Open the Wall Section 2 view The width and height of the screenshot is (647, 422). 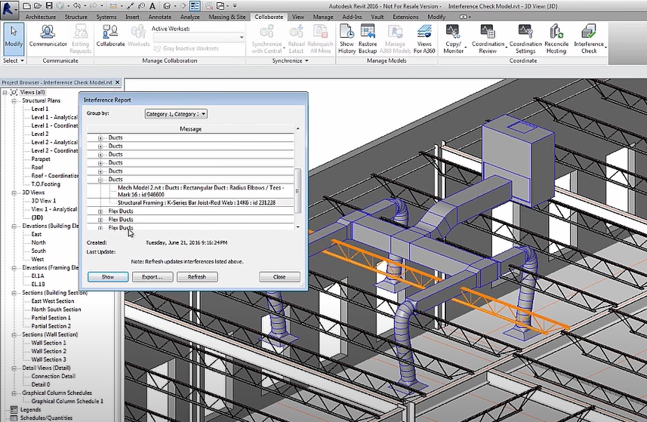pos(48,351)
